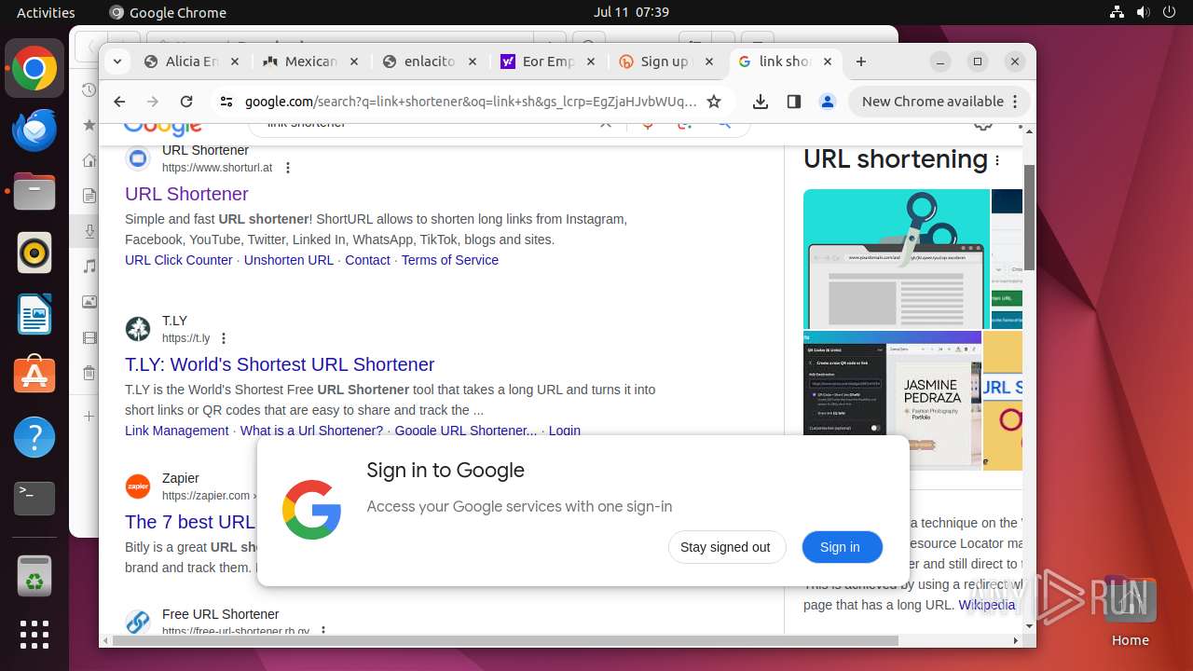Open the URL Click Counter sitelink
The width and height of the screenshot is (1193, 671).
[179, 260]
